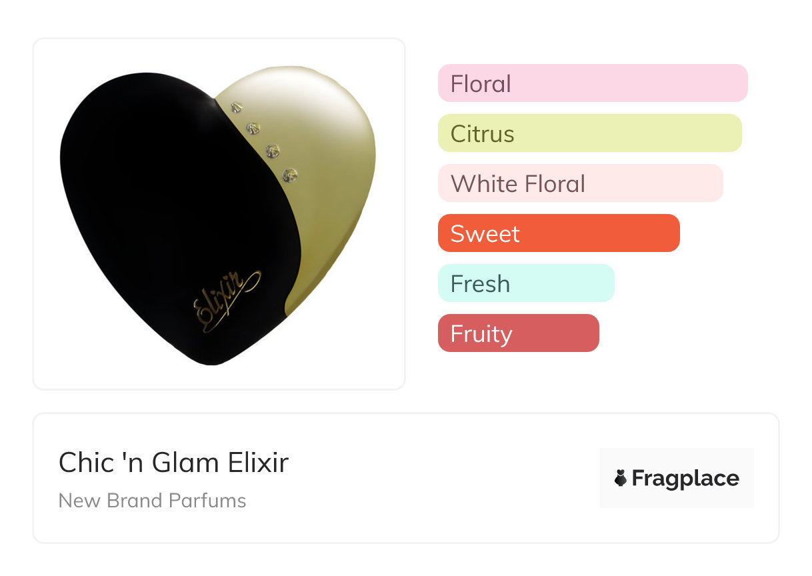The image size is (812, 576).
Task: Click the Fragplace wordmark text
Action: [685, 479]
